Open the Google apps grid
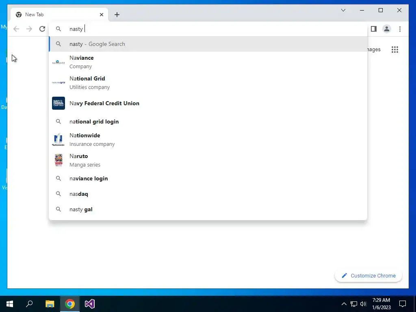416x312 pixels. pos(395,49)
